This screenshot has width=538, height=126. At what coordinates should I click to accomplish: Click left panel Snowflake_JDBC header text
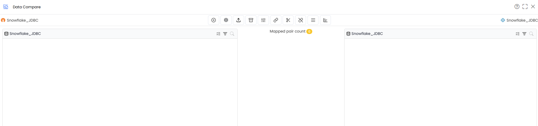[x=25, y=34]
